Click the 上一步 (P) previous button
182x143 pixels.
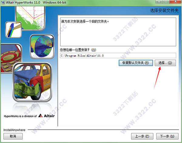point(142,136)
